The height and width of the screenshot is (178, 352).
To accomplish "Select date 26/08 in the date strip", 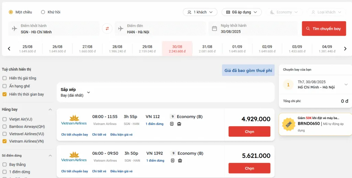I will pos(57,49).
